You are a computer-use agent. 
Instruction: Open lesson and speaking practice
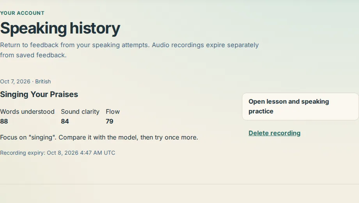click(x=300, y=106)
